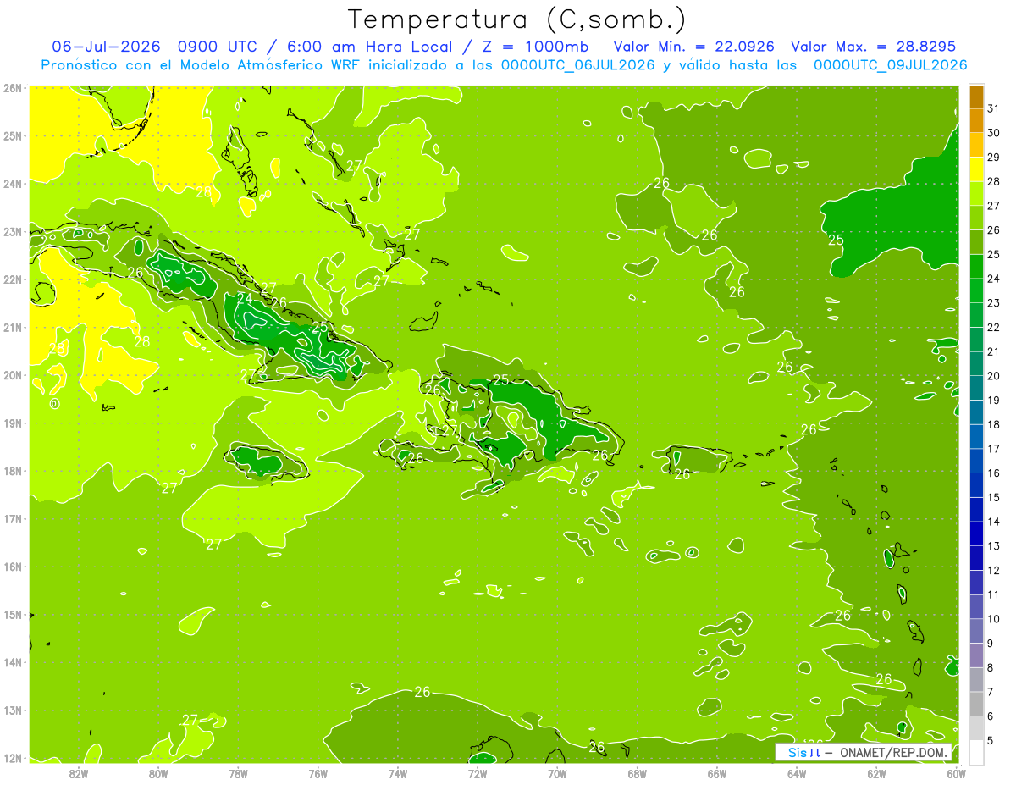The height and width of the screenshot is (785, 1016).
Task: Click the '24' contour label over Cuba
Action: 245,298
